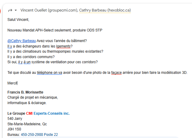Viewport: 192px width, 138px height.
Task: Click the "540 Jarry" address line
Action: point(15,119)
